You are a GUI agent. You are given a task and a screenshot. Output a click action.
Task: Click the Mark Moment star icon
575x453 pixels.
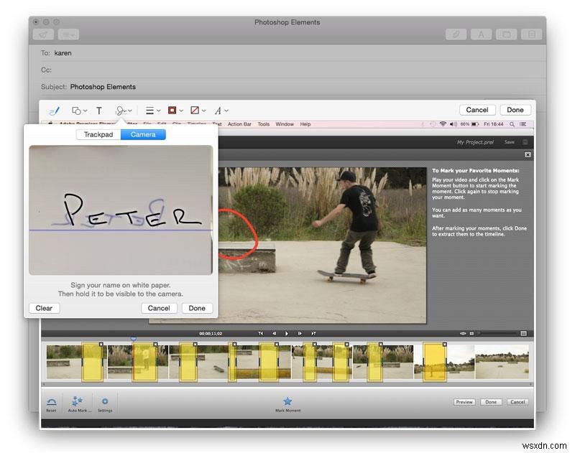[x=287, y=402]
